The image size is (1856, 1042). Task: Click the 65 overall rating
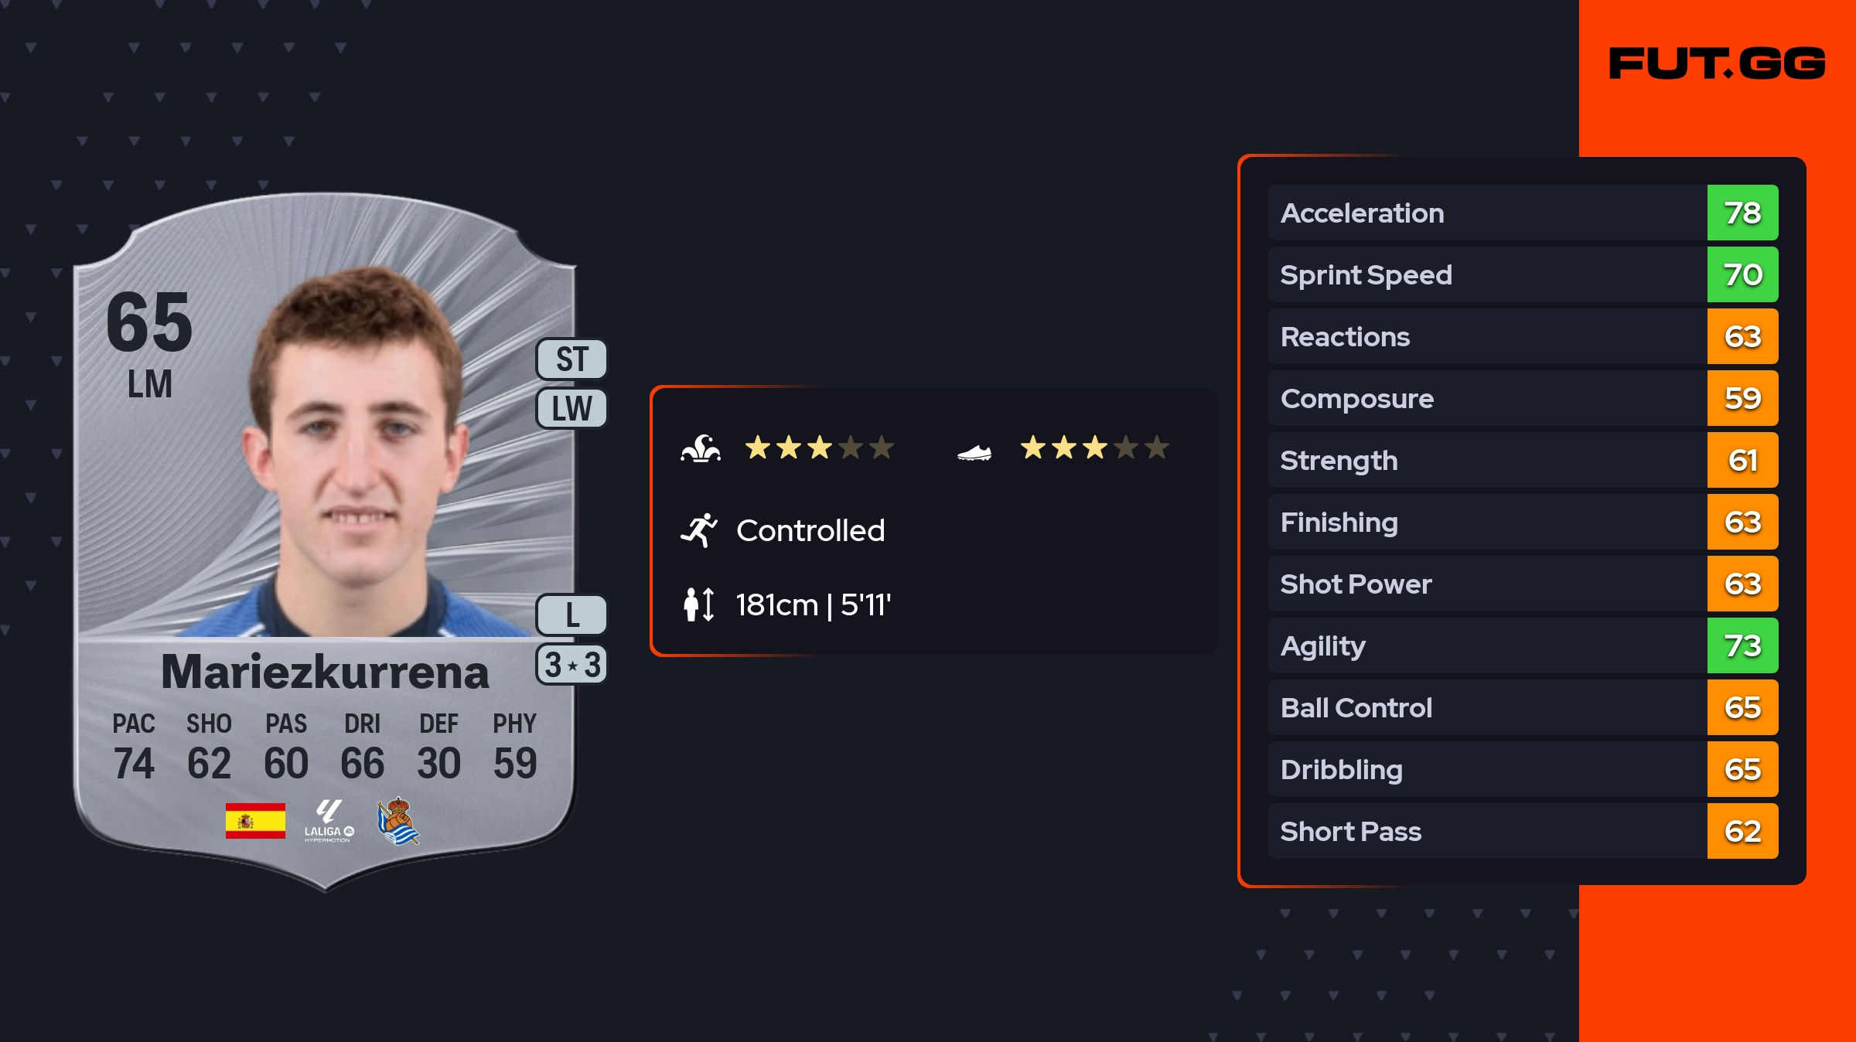[x=149, y=322]
